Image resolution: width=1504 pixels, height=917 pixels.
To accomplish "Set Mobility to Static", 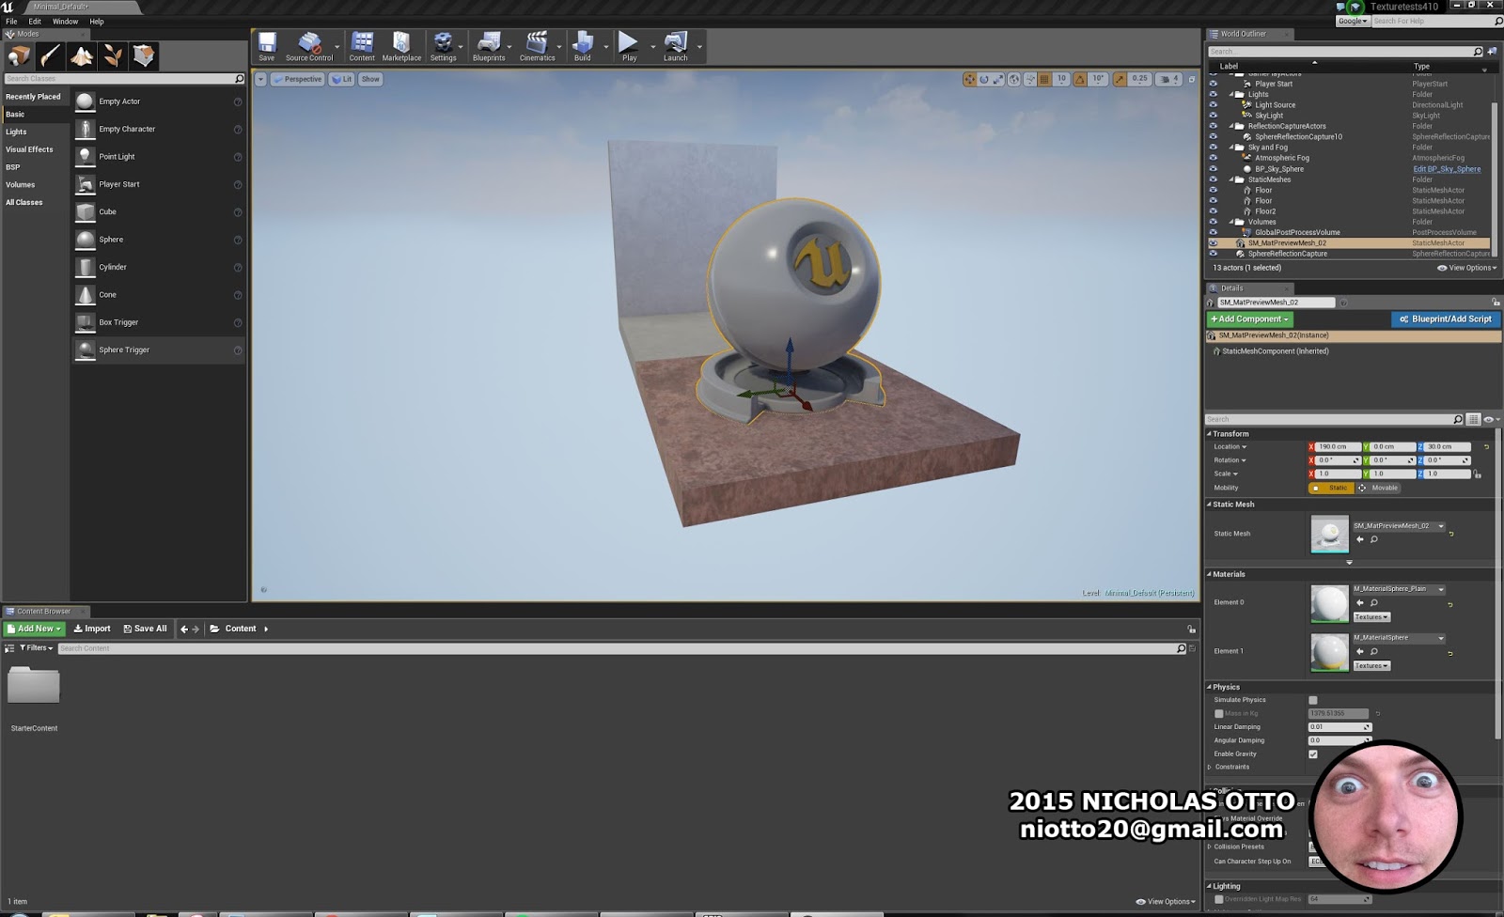I will coord(1332,488).
